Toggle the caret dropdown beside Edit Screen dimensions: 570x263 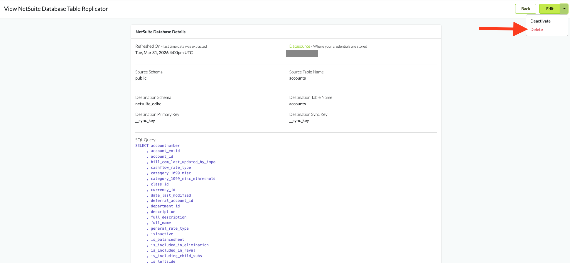[564, 9]
